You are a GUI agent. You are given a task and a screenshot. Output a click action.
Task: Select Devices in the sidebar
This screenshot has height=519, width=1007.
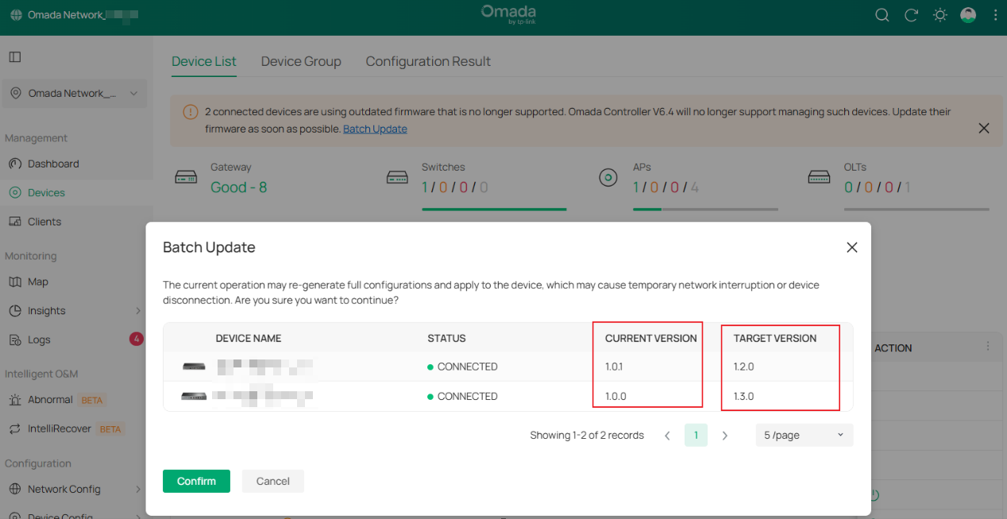[46, 193]
